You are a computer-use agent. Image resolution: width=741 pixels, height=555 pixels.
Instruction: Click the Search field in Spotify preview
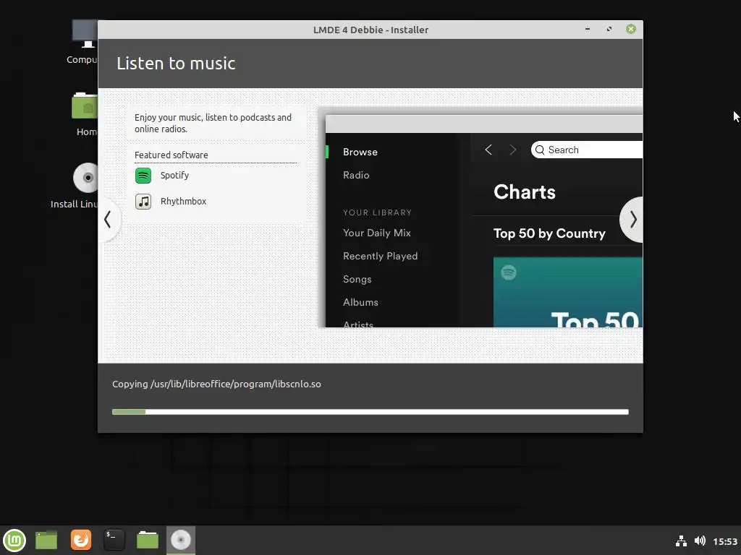point(586,150)
